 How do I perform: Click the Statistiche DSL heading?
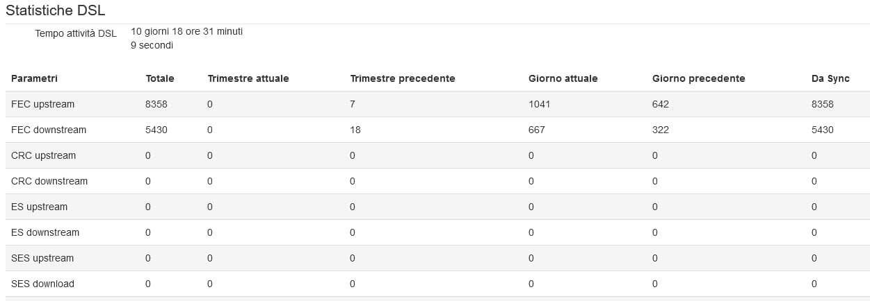click(x=56, y=10)
